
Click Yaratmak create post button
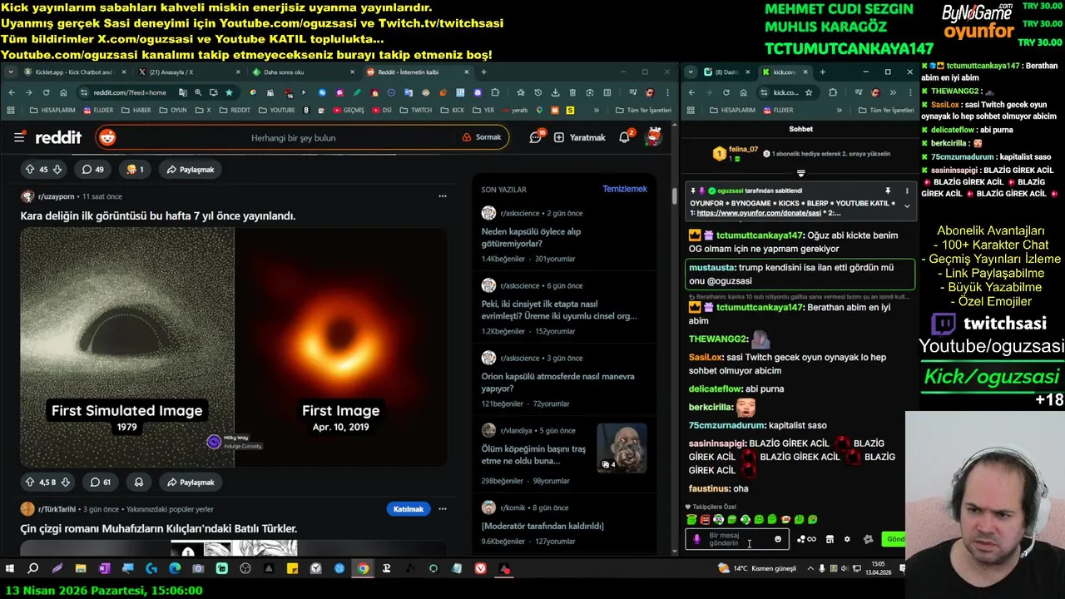[x=580, y=137]
